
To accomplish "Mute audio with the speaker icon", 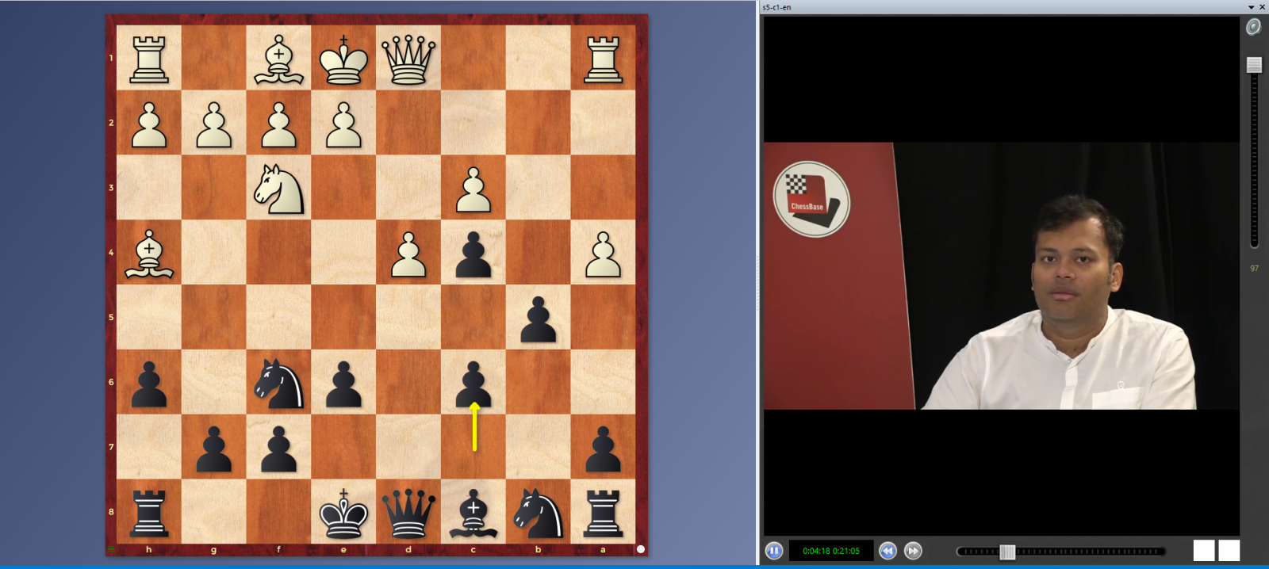I will [x=1253, y=28].
